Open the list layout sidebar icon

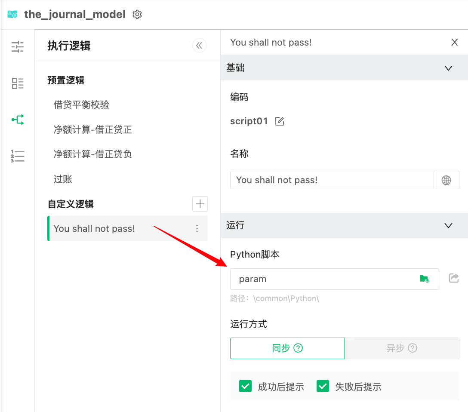tap(18, 83)
